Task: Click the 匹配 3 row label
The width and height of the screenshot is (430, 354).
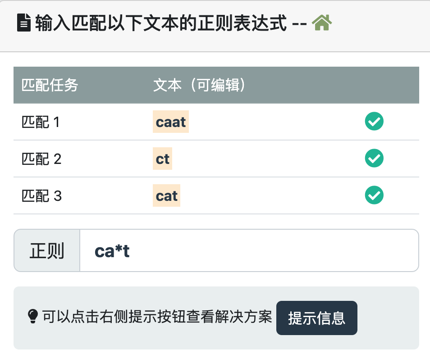Action: pos(41,196)
